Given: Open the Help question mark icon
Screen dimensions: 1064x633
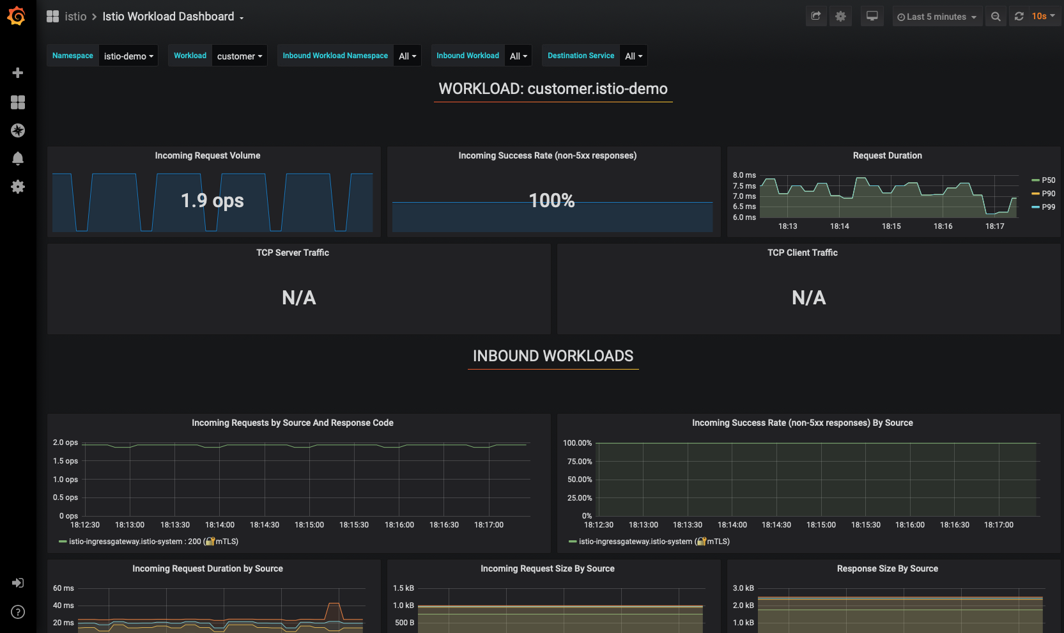Looking at the screenshot, I should (18, 612).
